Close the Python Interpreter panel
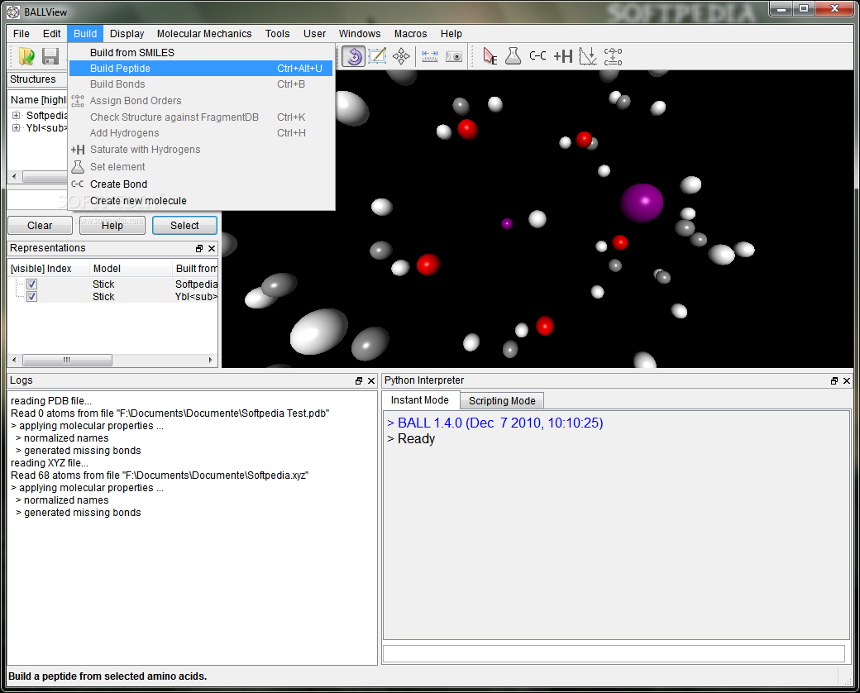 [x=847, y=380]
